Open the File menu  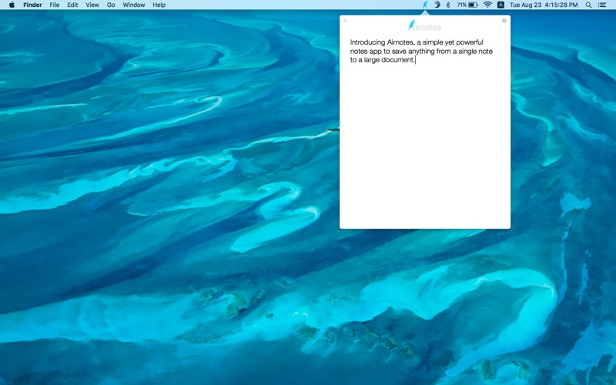pyautogui.click(x=55, y=5)
